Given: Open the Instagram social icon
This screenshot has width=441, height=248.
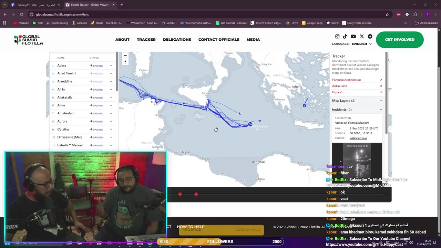Looking at the screenshot, I should pos(337,37).
